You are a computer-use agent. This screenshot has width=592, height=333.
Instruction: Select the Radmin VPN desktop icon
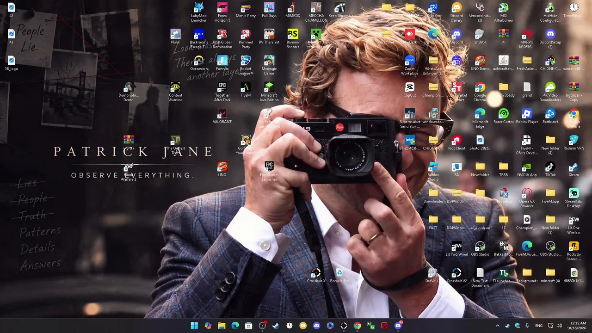tap(574, 143)
